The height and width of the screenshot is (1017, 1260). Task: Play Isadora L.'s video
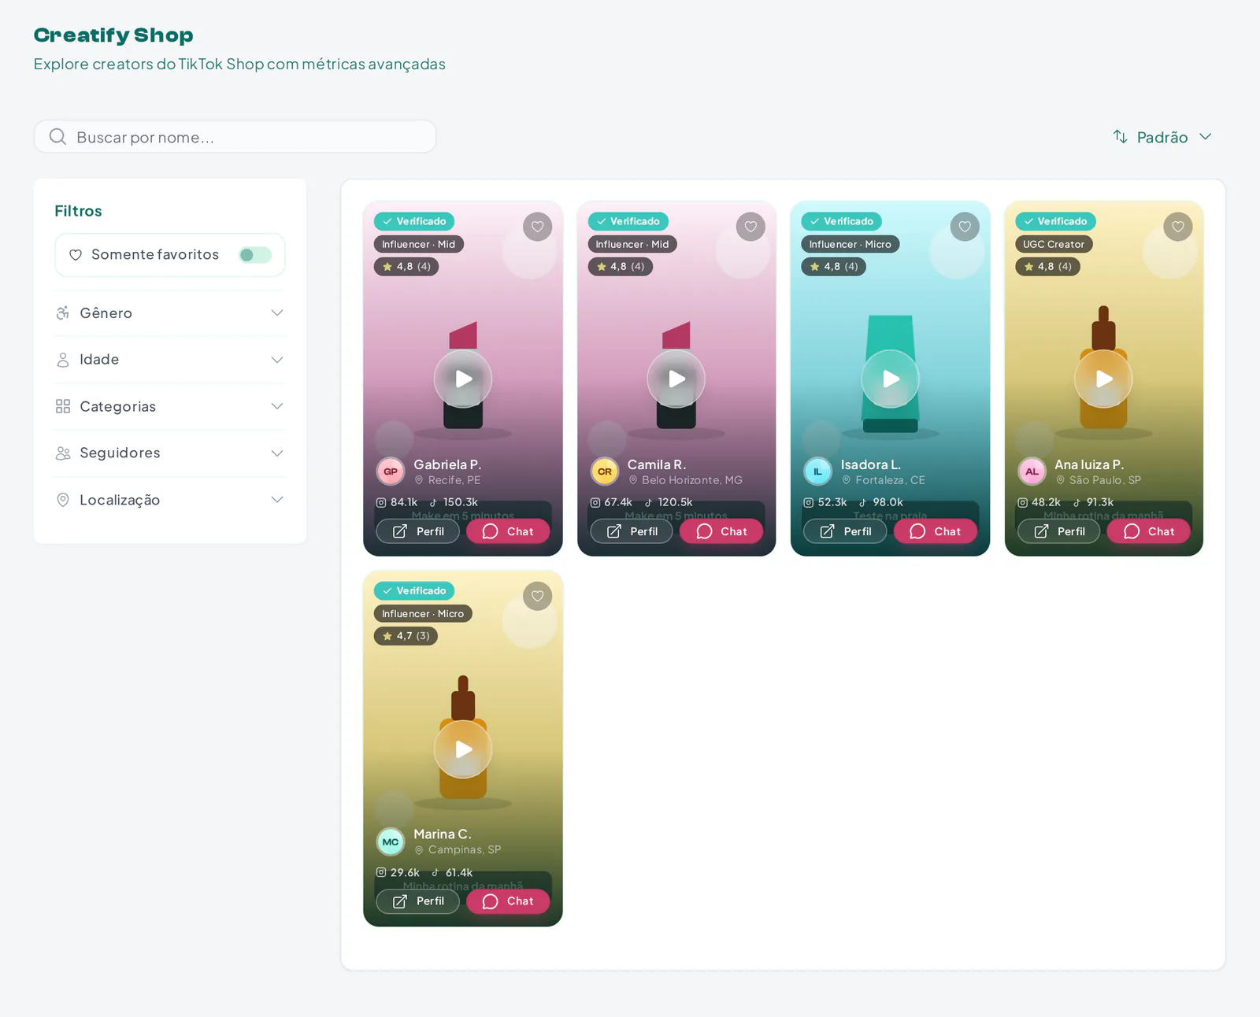tap(890, 379)
